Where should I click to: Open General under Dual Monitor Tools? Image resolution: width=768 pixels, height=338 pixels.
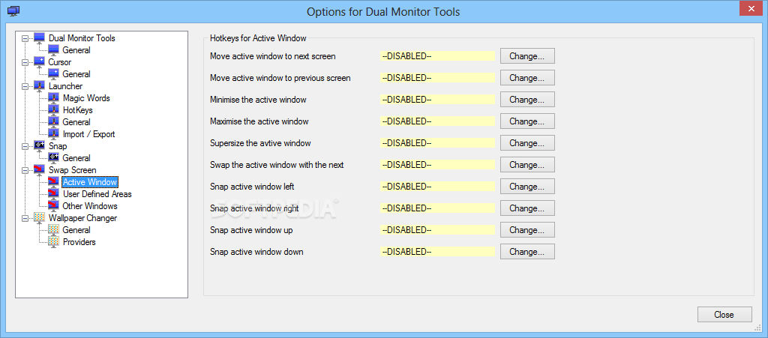pos(76,50)
